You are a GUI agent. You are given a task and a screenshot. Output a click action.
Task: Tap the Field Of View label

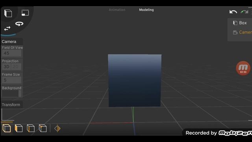12,48
